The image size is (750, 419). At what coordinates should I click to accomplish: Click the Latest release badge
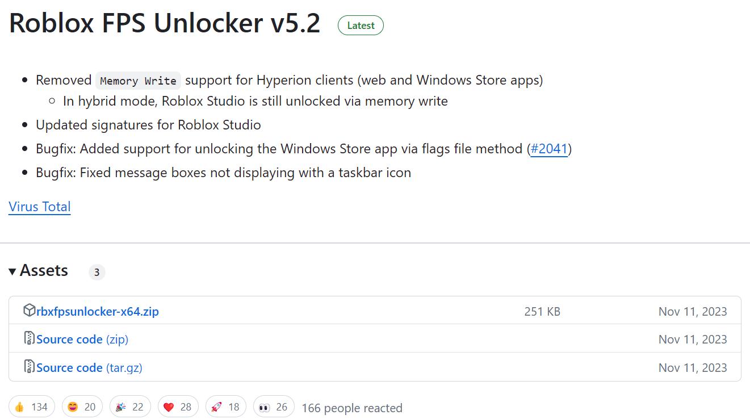360,25
